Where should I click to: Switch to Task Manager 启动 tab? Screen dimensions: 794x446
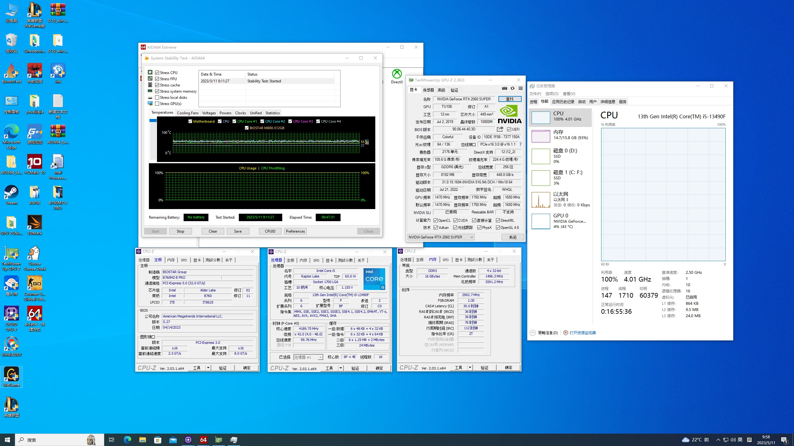pyautogui.click(x=582, y=102)
